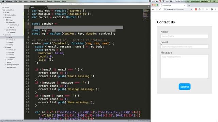
Task: Open the File menu
Action: (x=16, y=1)
